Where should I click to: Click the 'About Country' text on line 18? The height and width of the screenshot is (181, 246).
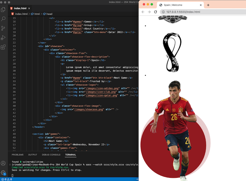[93, 29]
